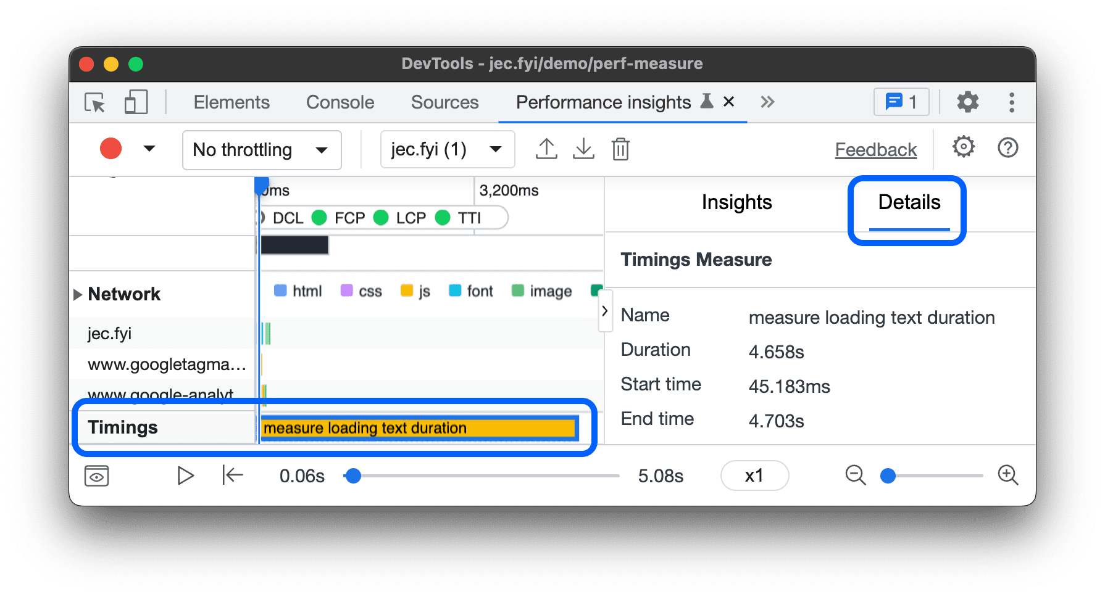Click the x1 playback speed button

click(754, 476)
